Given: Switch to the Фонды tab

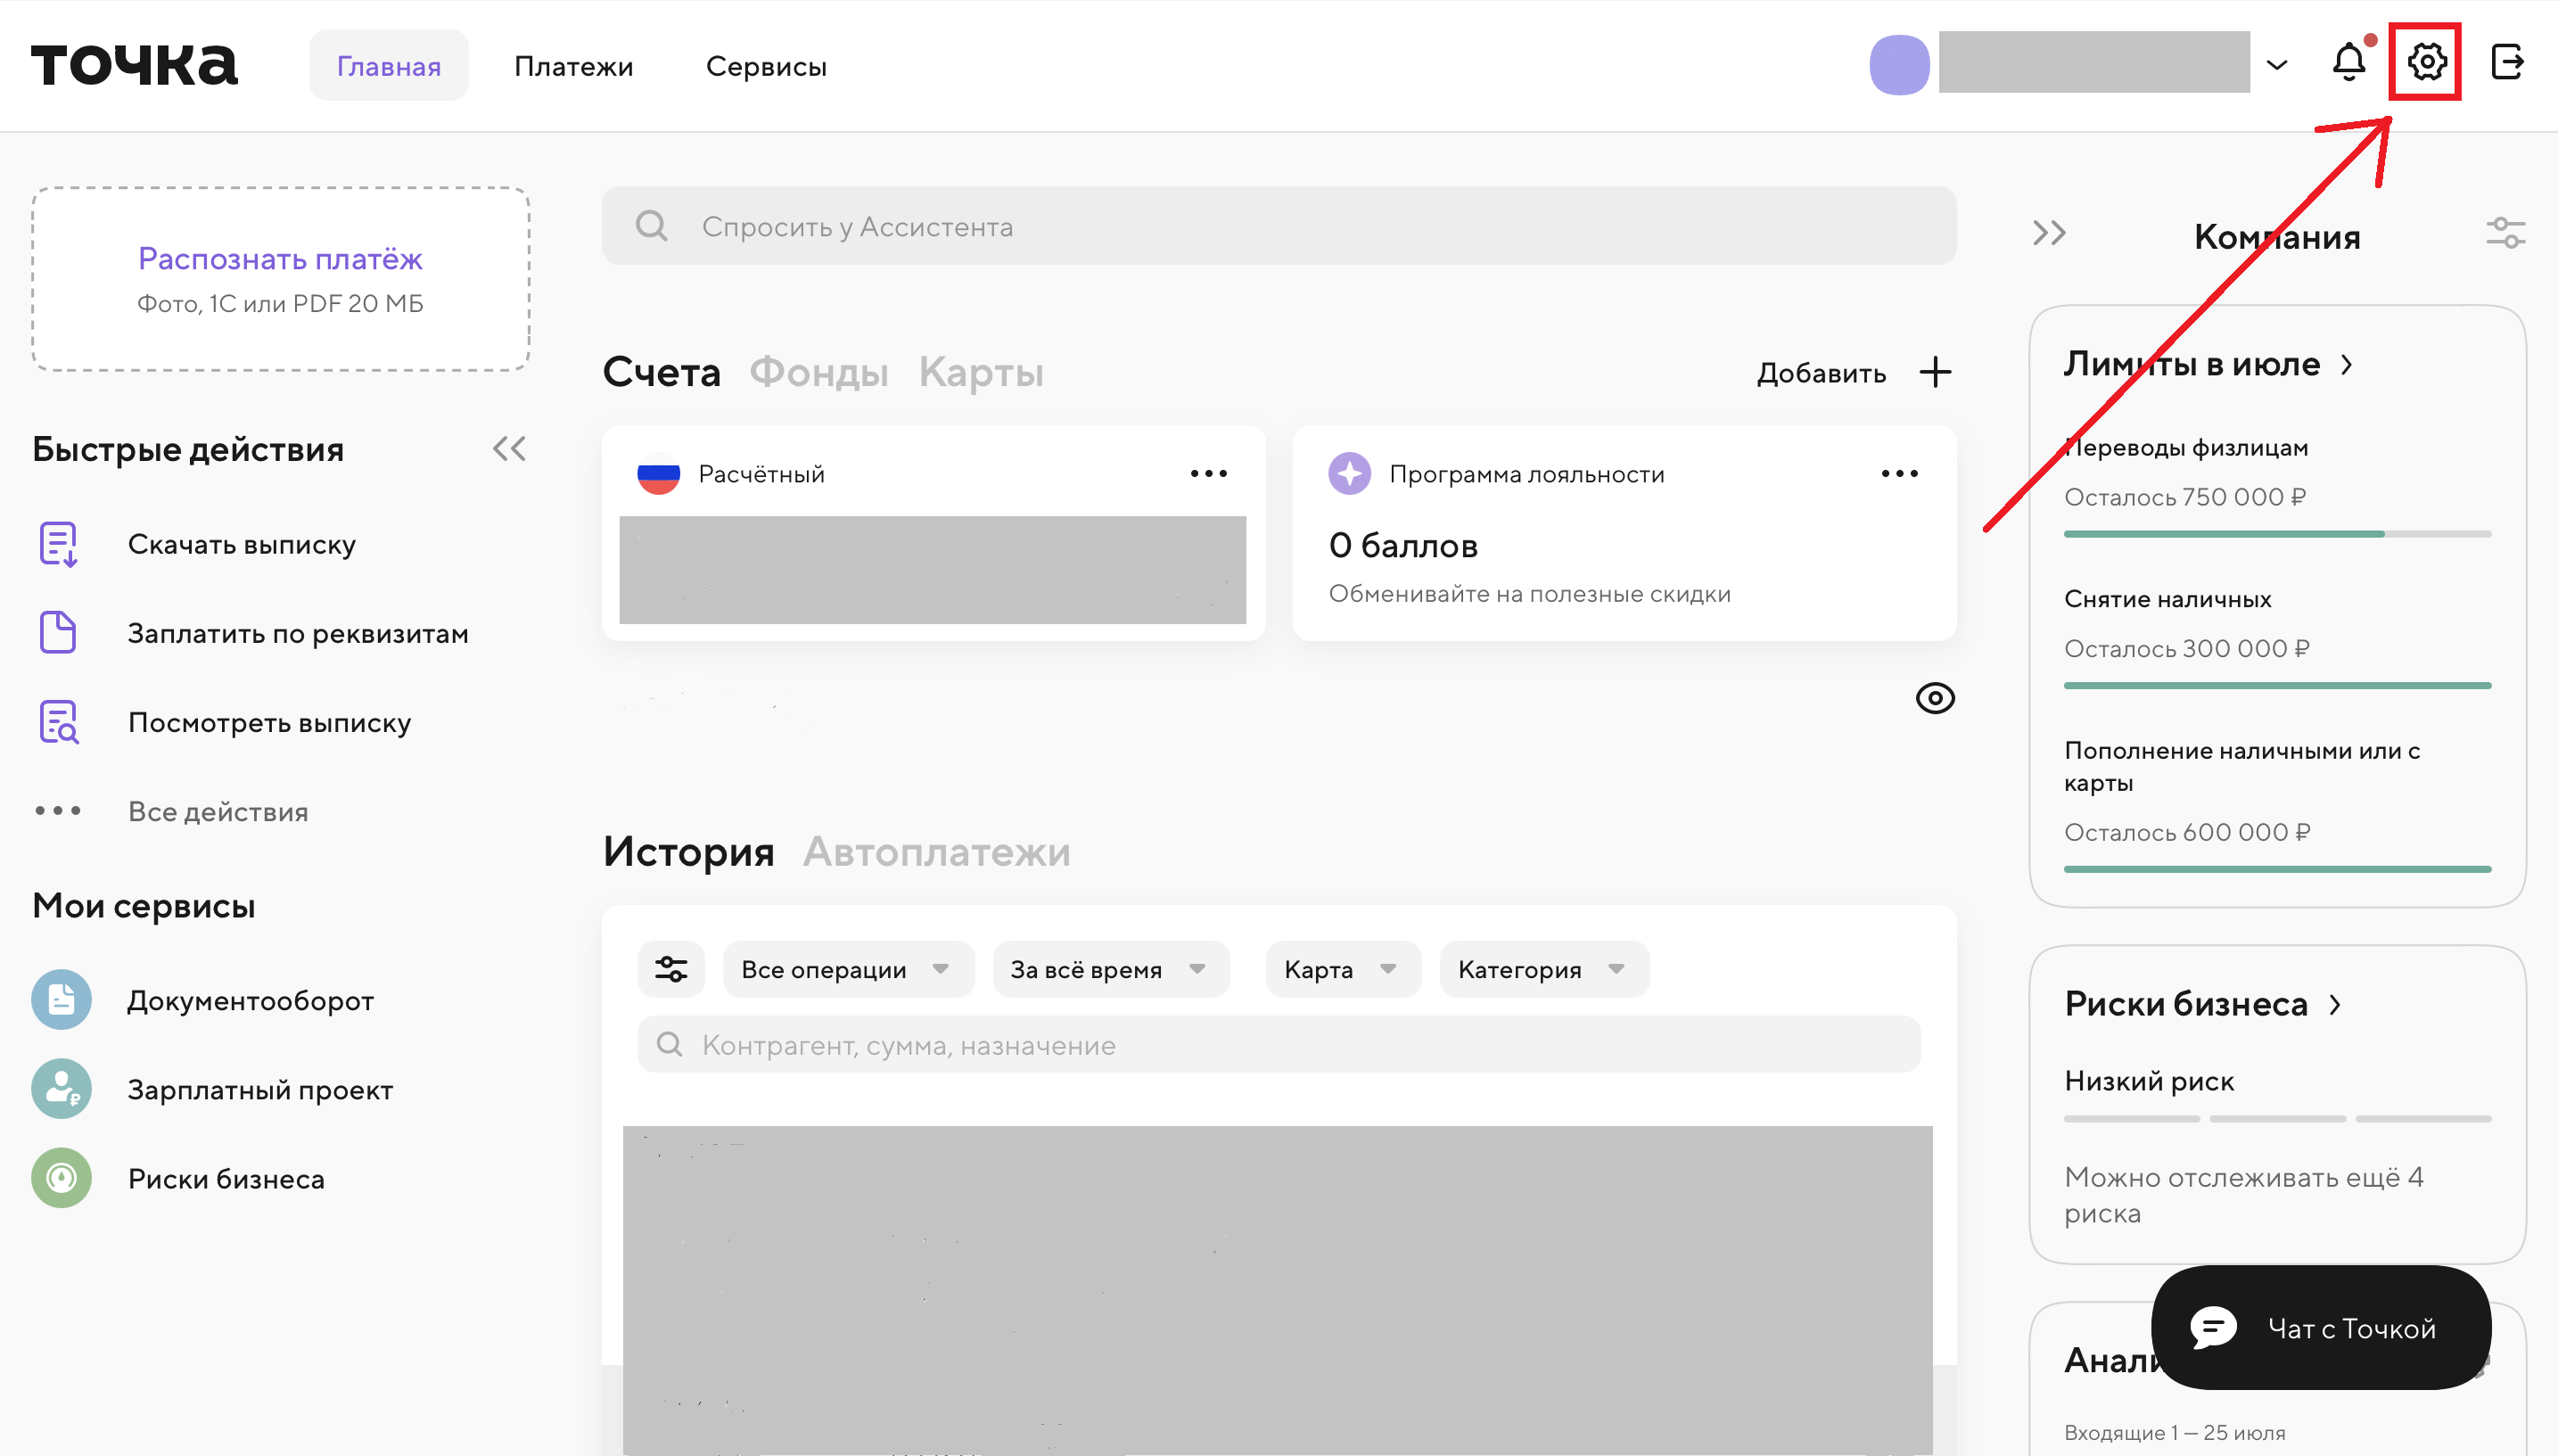Looking at the screenshot, I should coord(819,372).
